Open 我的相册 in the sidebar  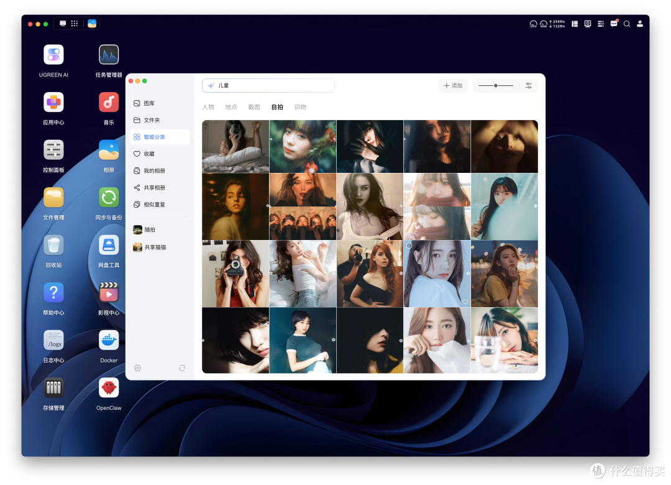click(160, 171)
